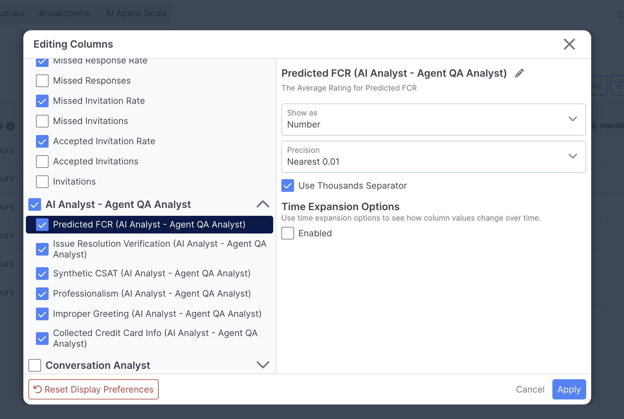The image size is (624, 419).
Task: Open the Precision dropdown
Action: (x=433, y=156)
